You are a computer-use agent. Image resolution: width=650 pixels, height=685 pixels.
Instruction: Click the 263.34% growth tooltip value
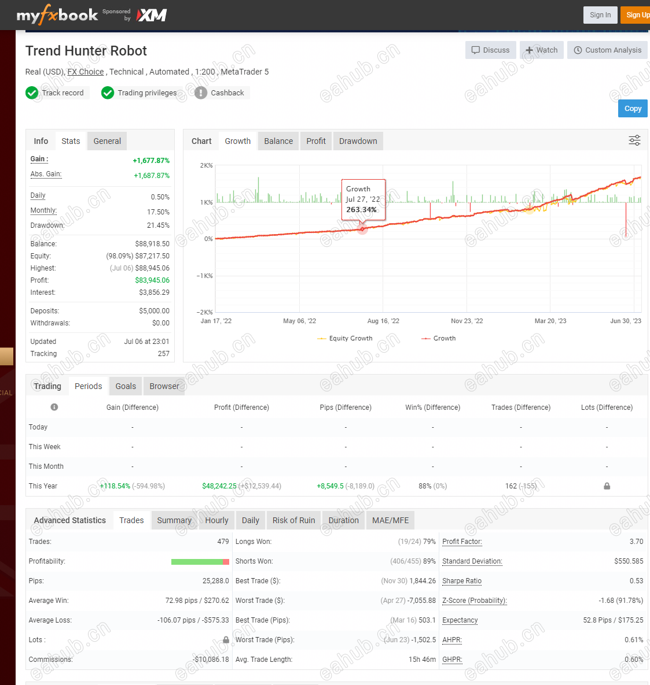point(361,209)
